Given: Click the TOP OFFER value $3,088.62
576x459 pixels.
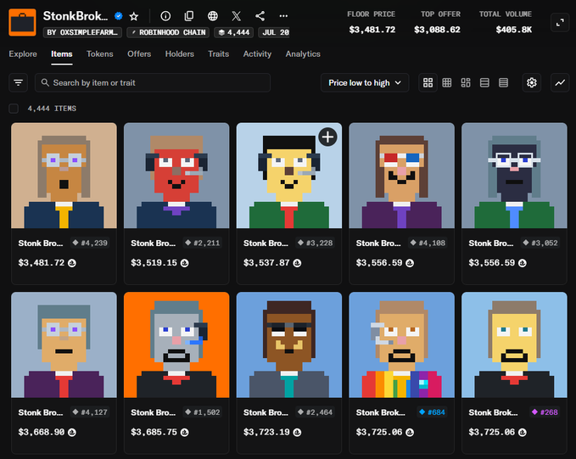Looking at the screenshot, I should point(437,30).
